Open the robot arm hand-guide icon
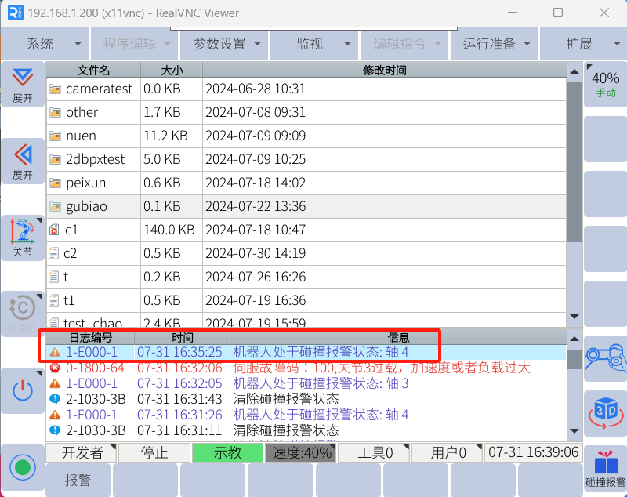The width and height of the screenshot is (627, 497). (605, 359)
